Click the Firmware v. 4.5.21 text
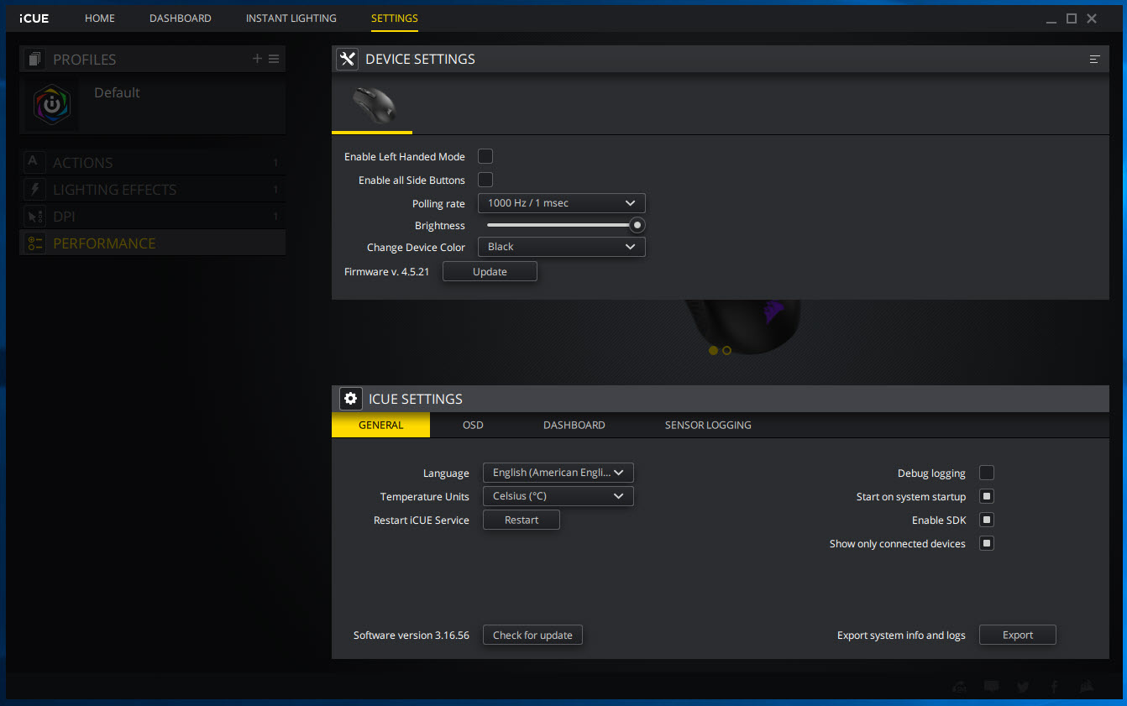Viewport: 1127px width, 706px height. [386, 271]
